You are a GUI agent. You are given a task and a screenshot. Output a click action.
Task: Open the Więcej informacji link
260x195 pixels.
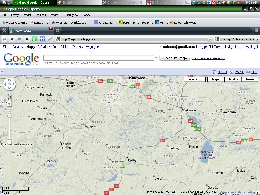[107, 63]
